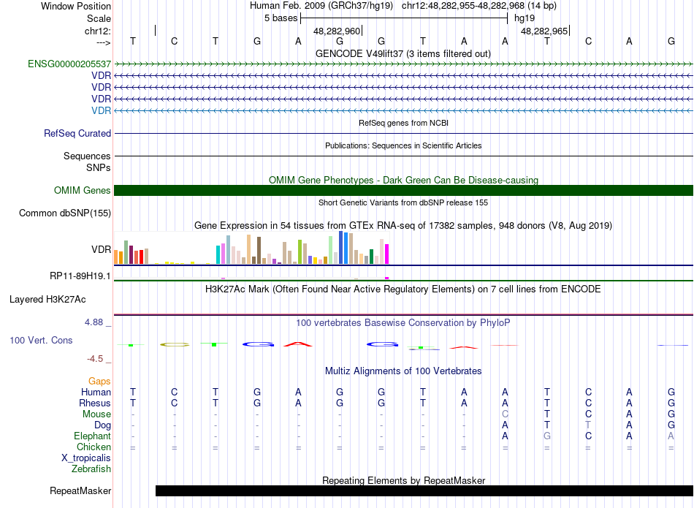This screenshot has width=694, height=508.
Task: Open Short Genetic Variants from dbSNP title
Action: (403, 203)
